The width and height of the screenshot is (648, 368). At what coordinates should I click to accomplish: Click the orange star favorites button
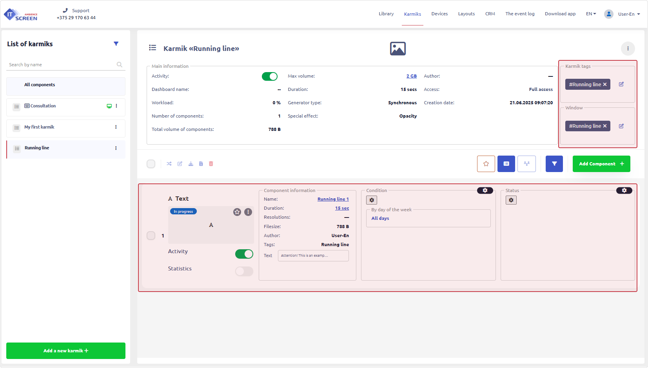(x=486, y=164)
